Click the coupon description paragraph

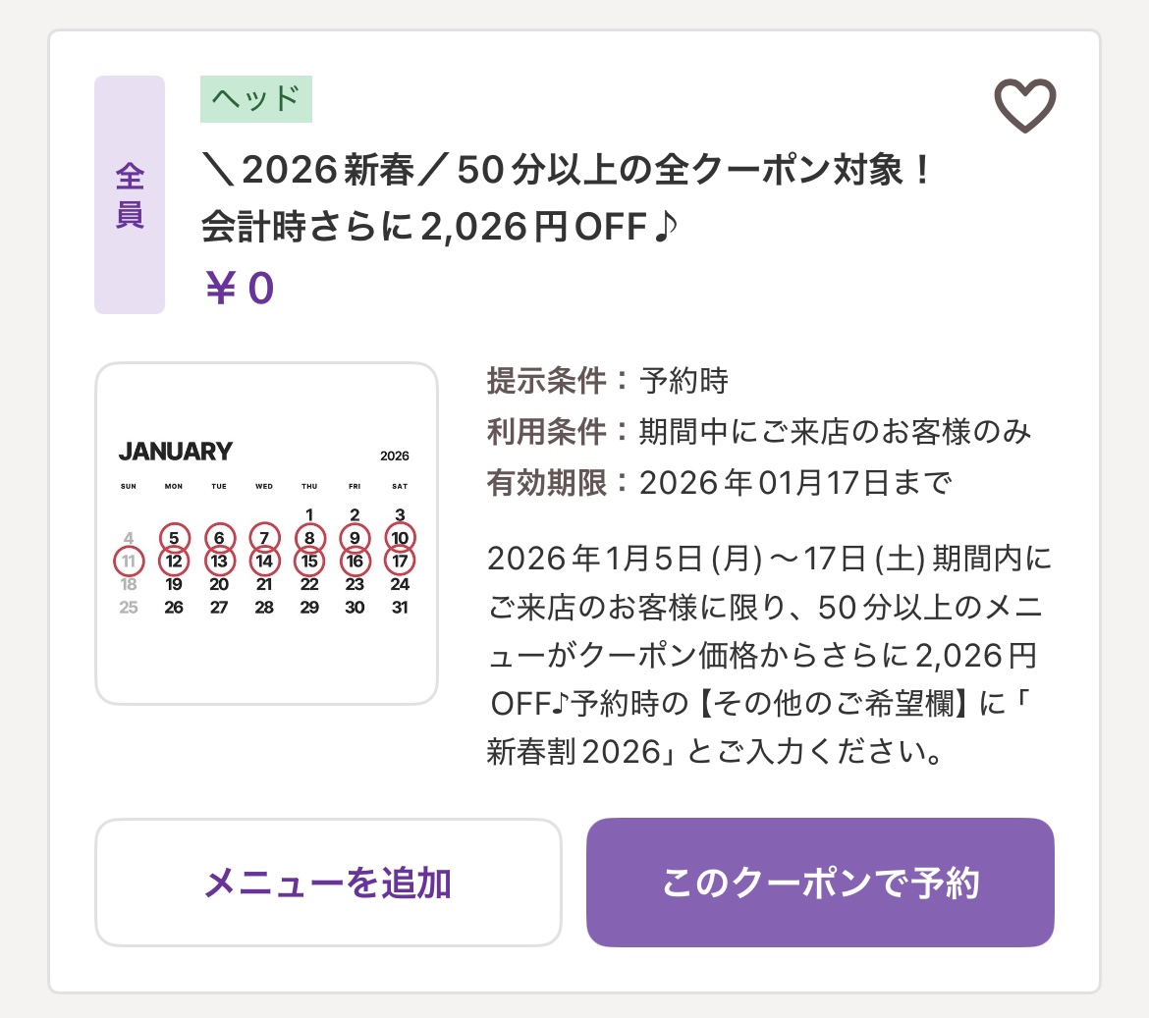(x=770, y=655)
